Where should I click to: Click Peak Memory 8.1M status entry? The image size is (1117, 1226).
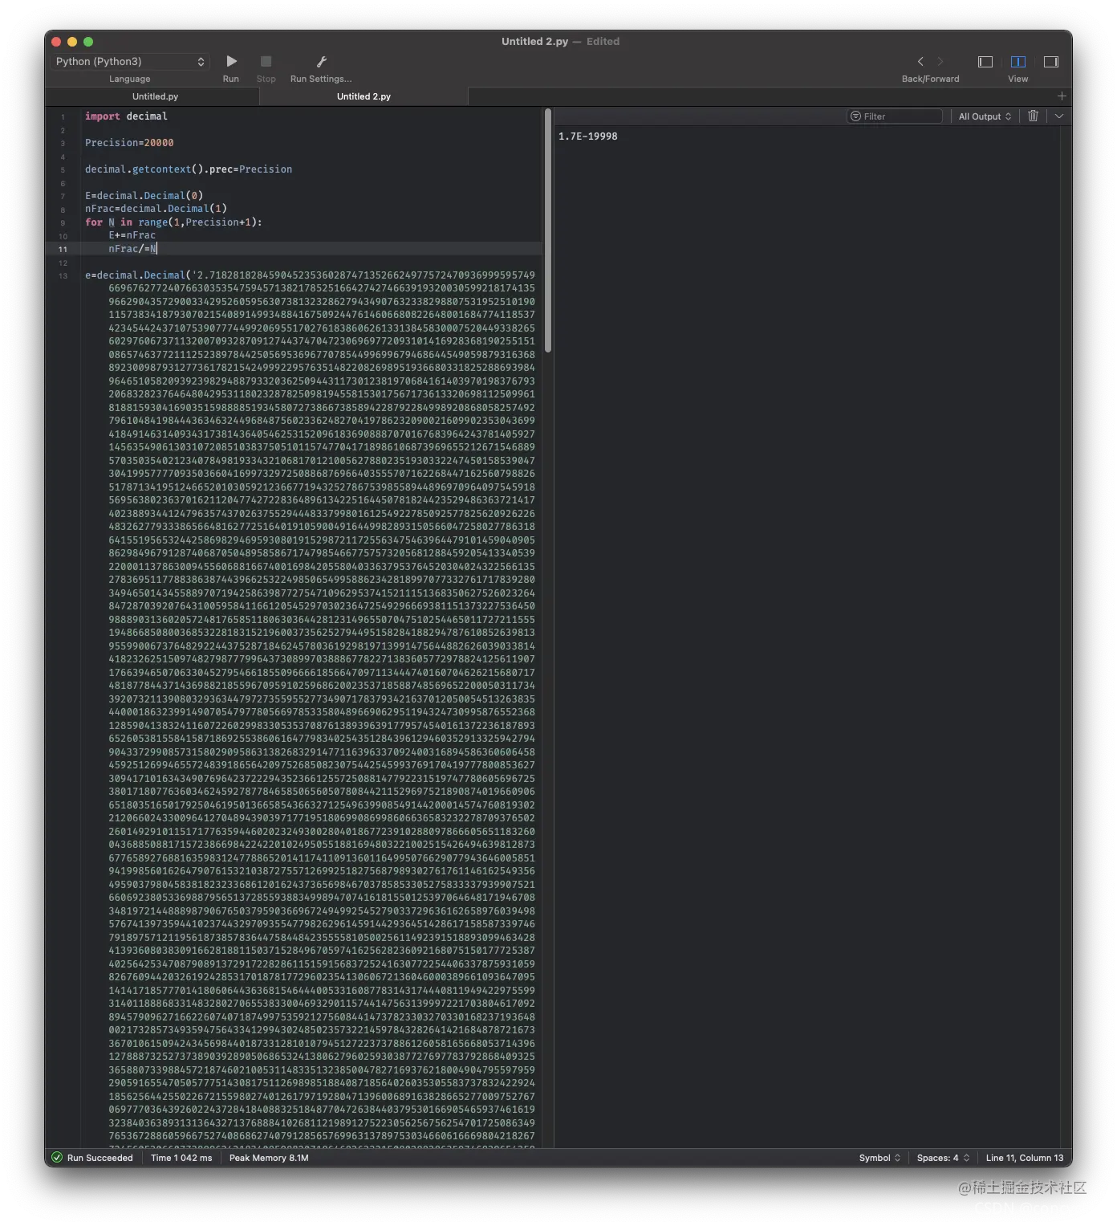[x=269, y=1158]
